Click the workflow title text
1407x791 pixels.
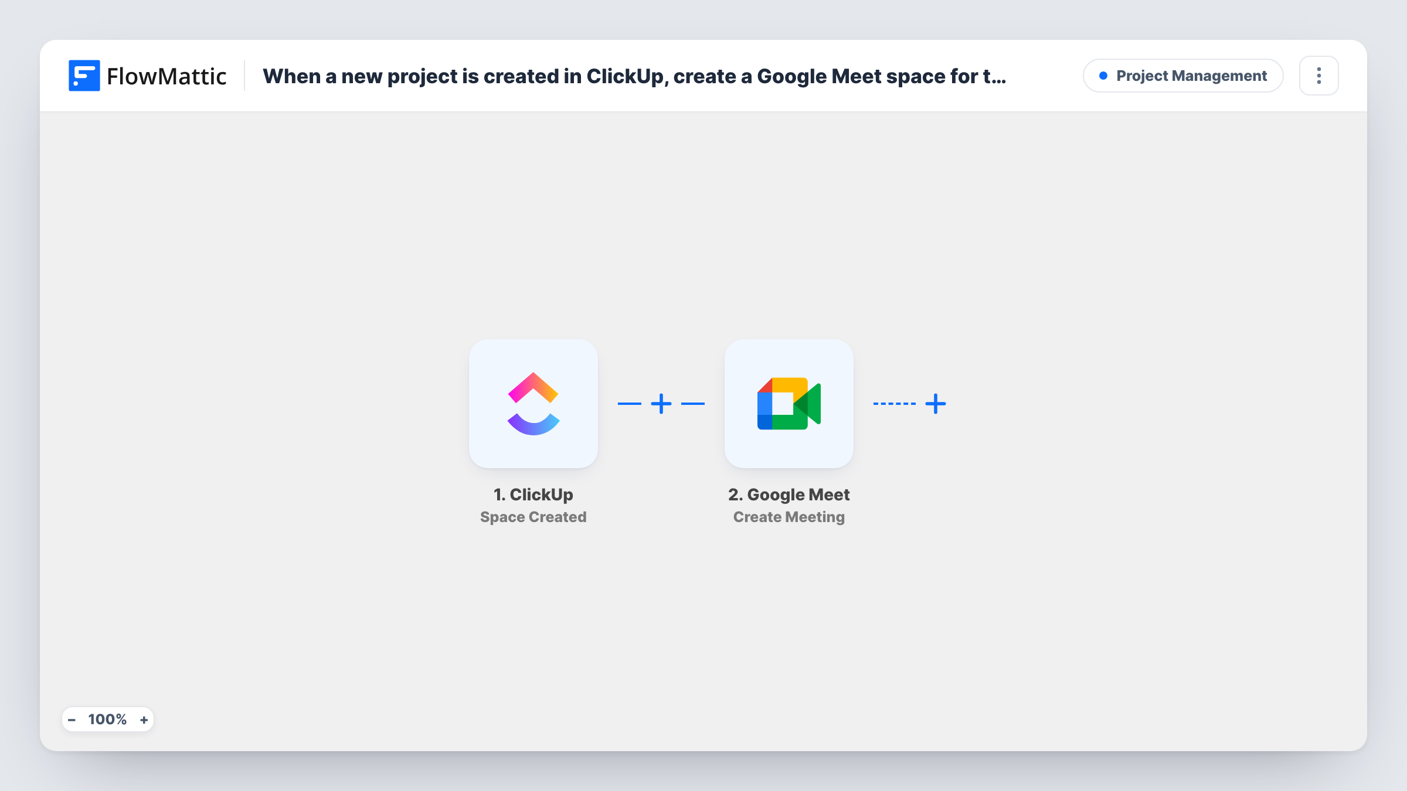pyautogui.click(x=634, y=76)
